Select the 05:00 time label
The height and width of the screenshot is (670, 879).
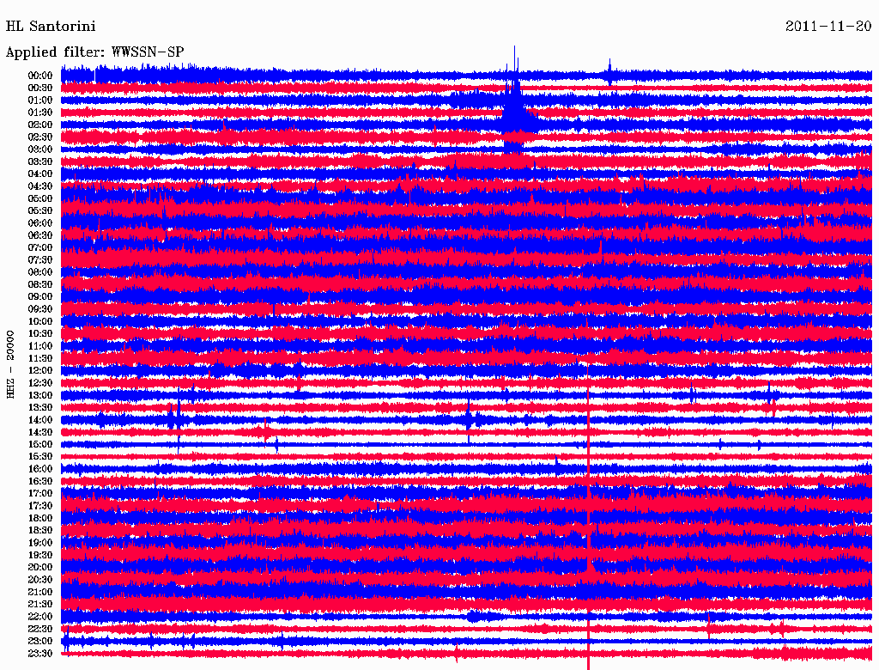pyautogui.click(x=40, y=198)
